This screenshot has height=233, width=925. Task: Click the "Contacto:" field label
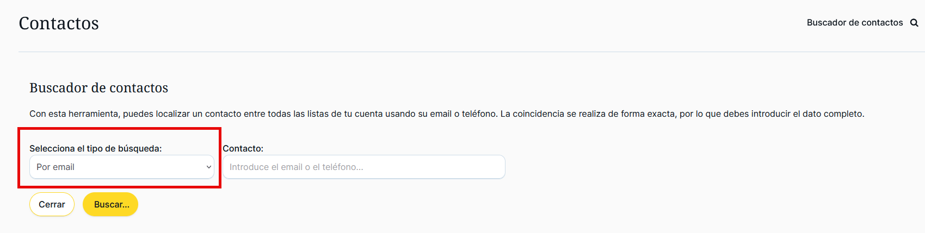(x=243, y=148)
